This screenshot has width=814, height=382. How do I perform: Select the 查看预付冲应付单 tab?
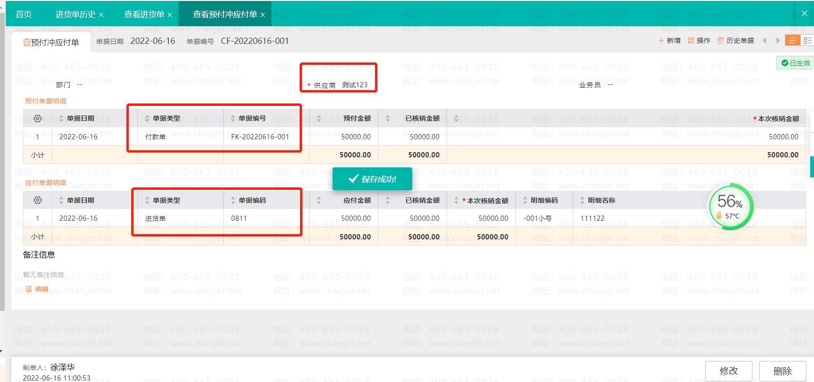[225, 14]
